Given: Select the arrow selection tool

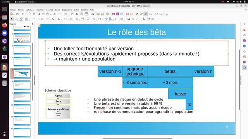Looking at the screenshot, I should pos(12,19).
